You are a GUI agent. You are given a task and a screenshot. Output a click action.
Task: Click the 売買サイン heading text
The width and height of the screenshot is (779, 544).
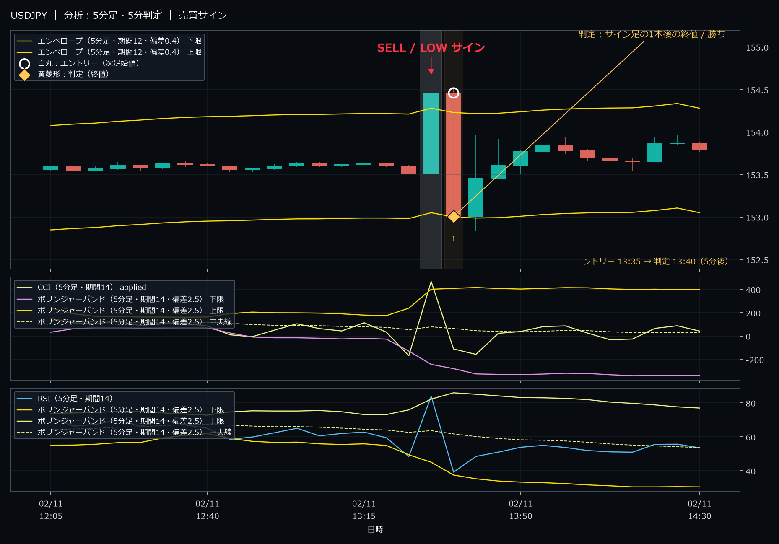[x=203, y=16]
